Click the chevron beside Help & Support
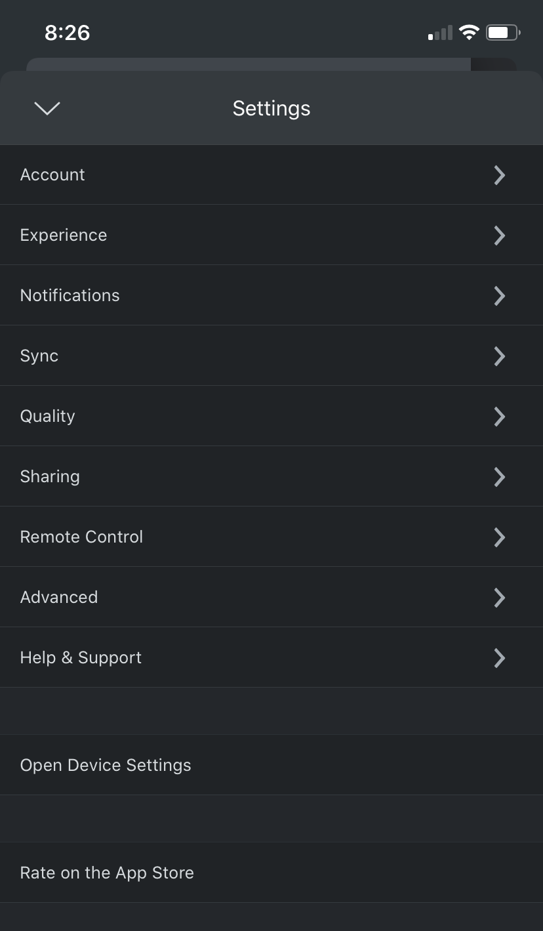Viewport: 543px width, 931px height. click(x=500, y=657)
